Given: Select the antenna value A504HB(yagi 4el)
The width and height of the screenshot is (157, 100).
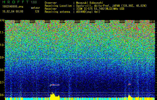Looking at the screenshot, I should pos(88,12).
